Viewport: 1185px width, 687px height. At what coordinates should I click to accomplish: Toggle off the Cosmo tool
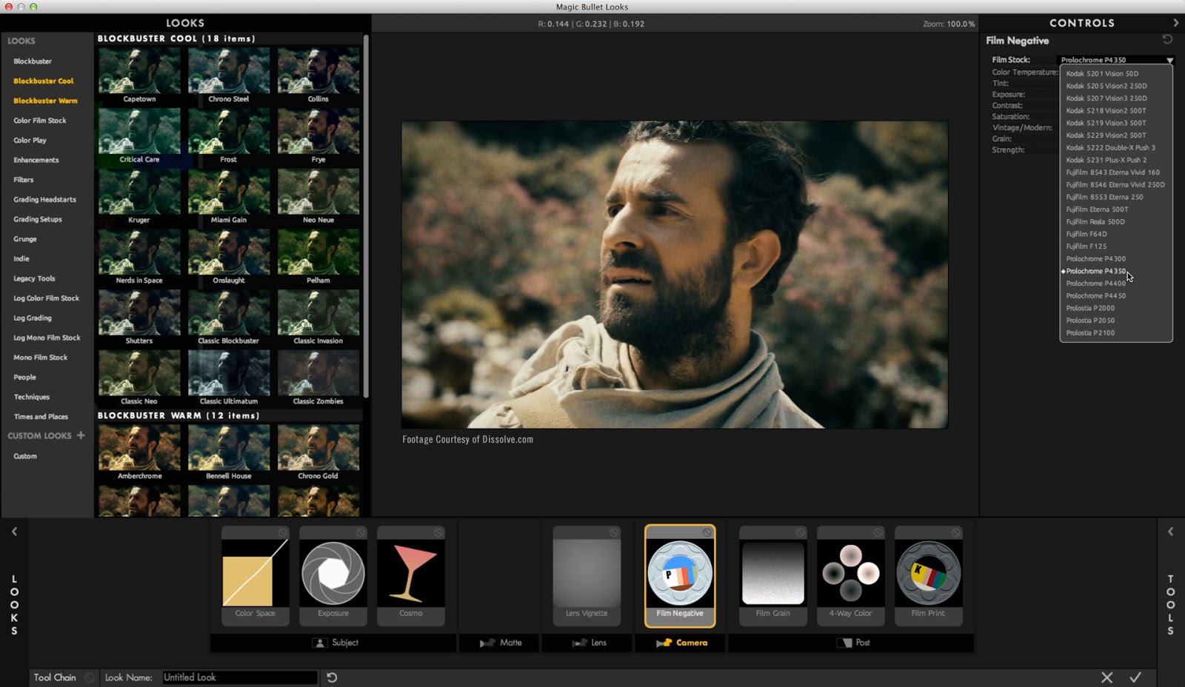(440, 532)
